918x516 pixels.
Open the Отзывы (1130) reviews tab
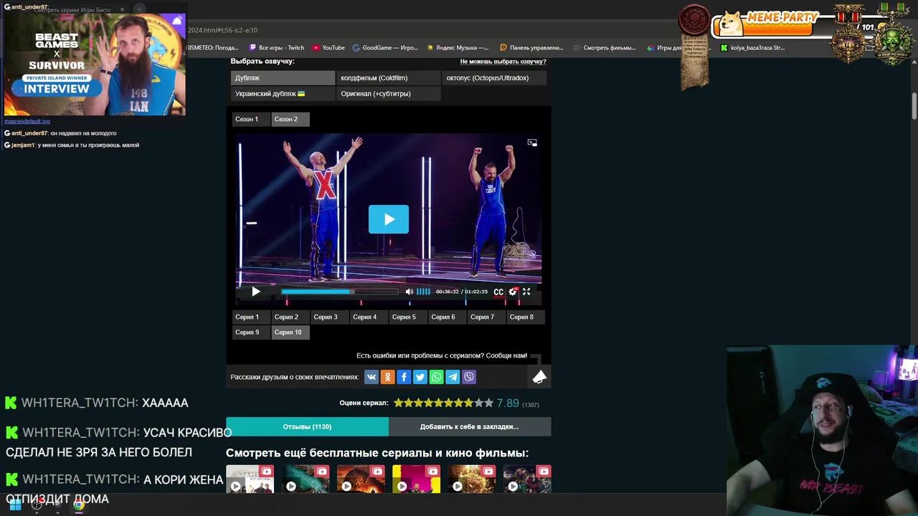coord(307,426)
